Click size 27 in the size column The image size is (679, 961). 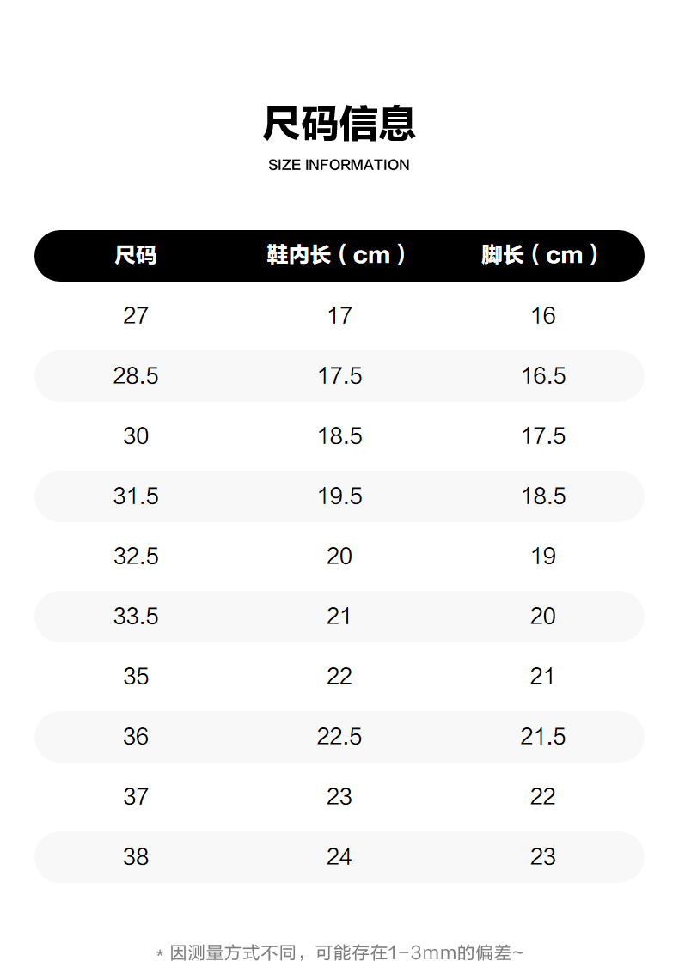click(136, 316)
